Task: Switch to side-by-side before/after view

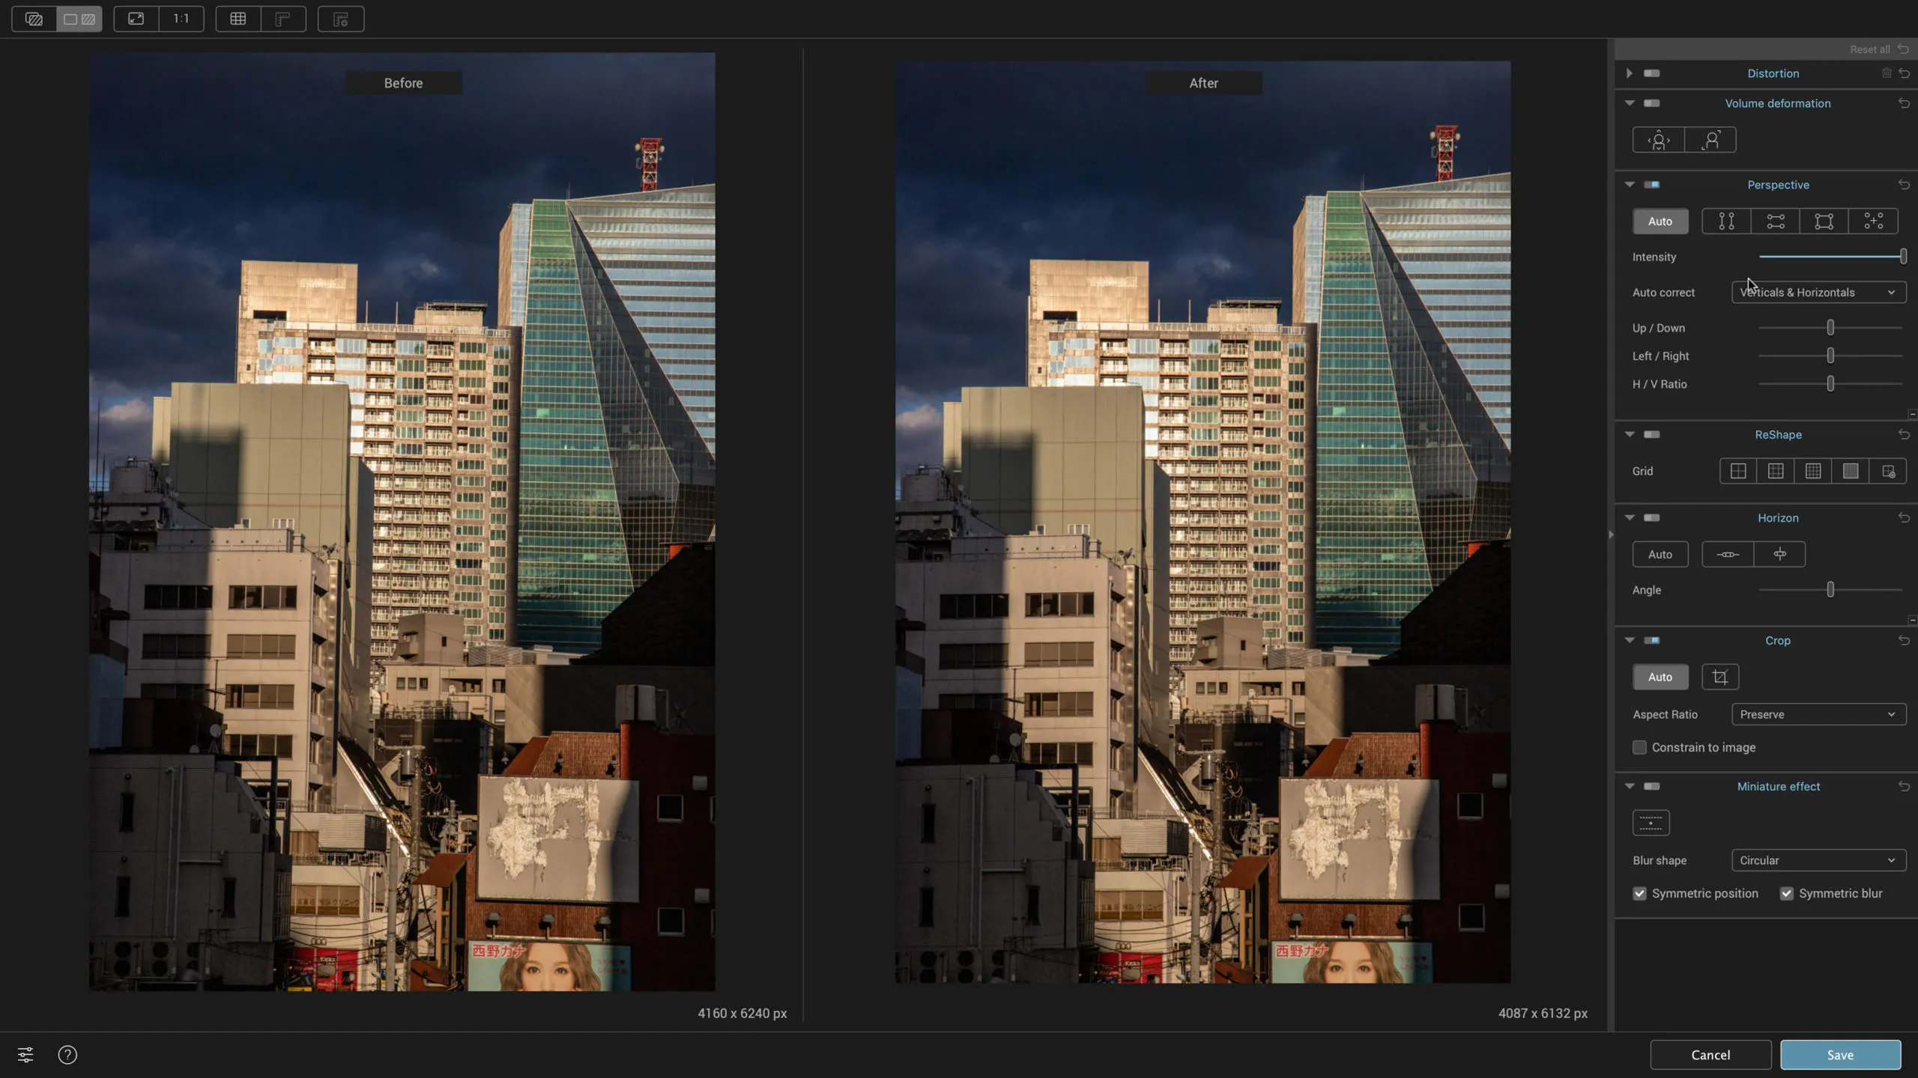Action: [79, 19]
